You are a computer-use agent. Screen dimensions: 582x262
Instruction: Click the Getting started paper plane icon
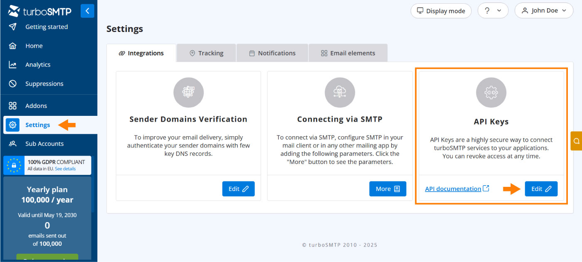13,27
